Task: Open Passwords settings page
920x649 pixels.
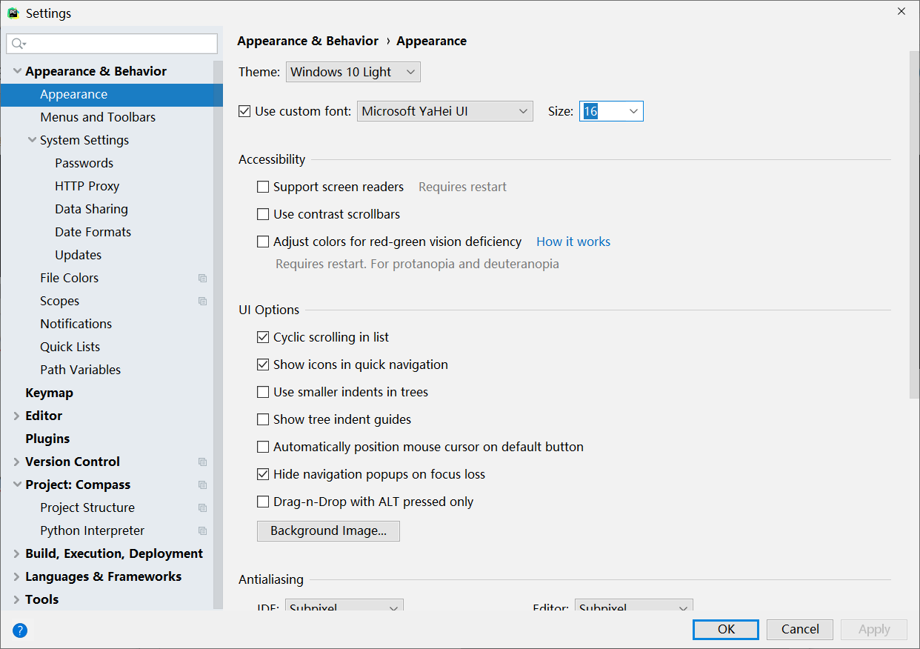Action: tap(84, 163)
